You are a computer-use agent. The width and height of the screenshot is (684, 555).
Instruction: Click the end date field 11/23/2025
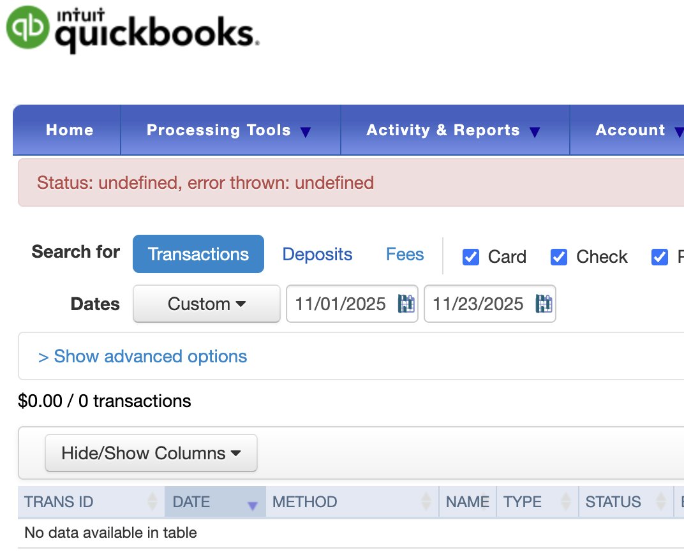pos(490,304)
